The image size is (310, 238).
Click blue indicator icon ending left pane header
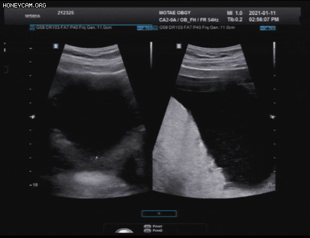pos(144,29)
